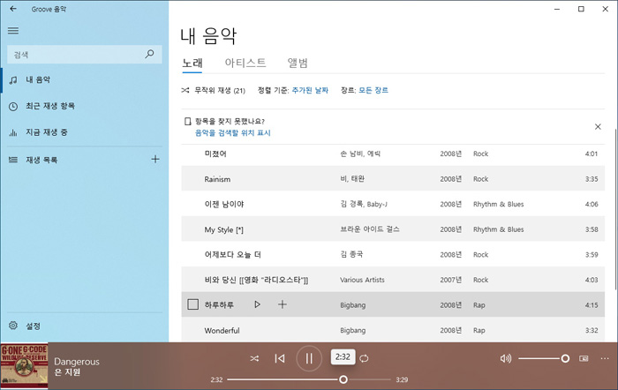Toggle shuffle in playback bar
This screenshot has height=390, width=618.
254,358
